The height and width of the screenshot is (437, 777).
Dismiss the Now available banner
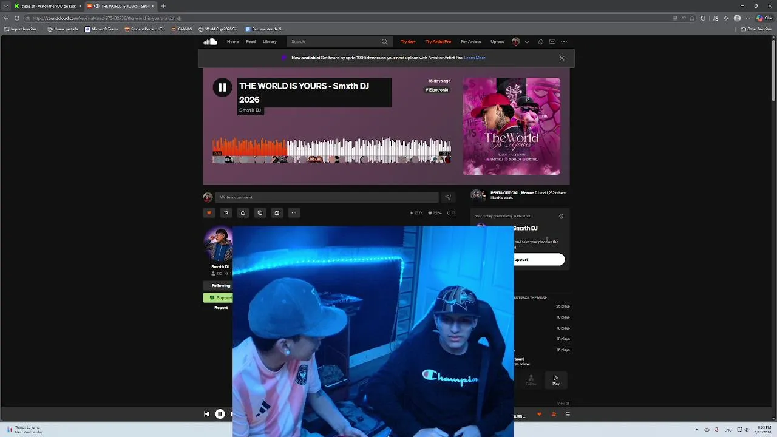click(562, 58)
